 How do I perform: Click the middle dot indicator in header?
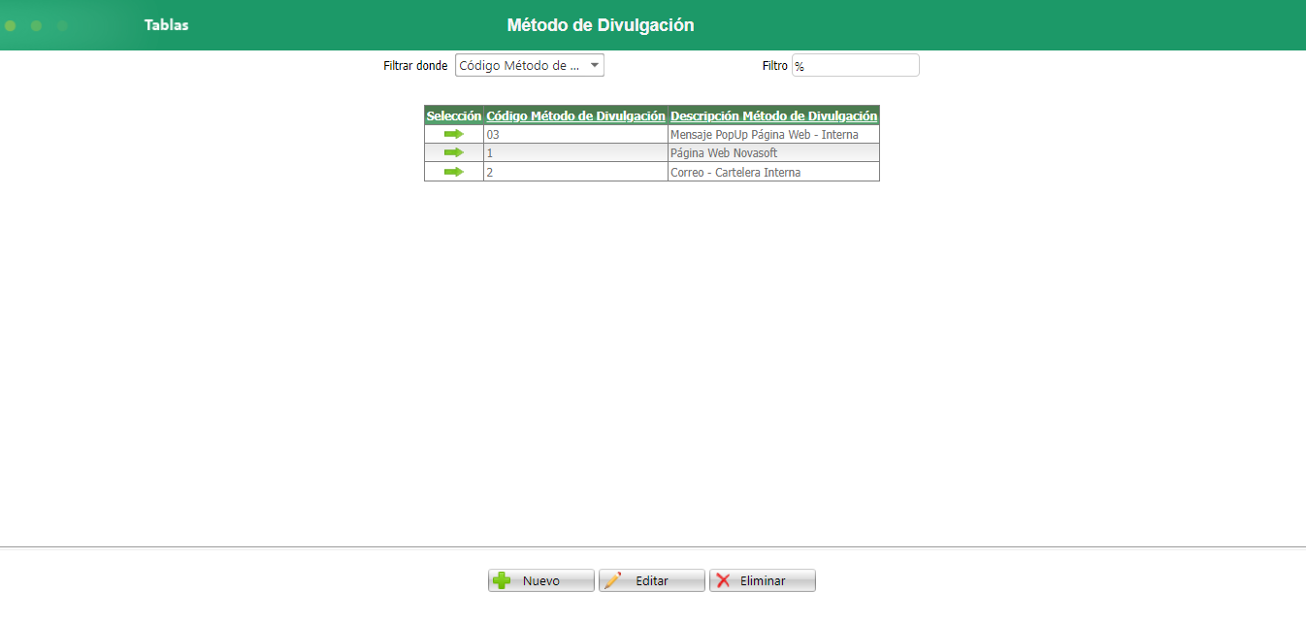pos(36,25)
